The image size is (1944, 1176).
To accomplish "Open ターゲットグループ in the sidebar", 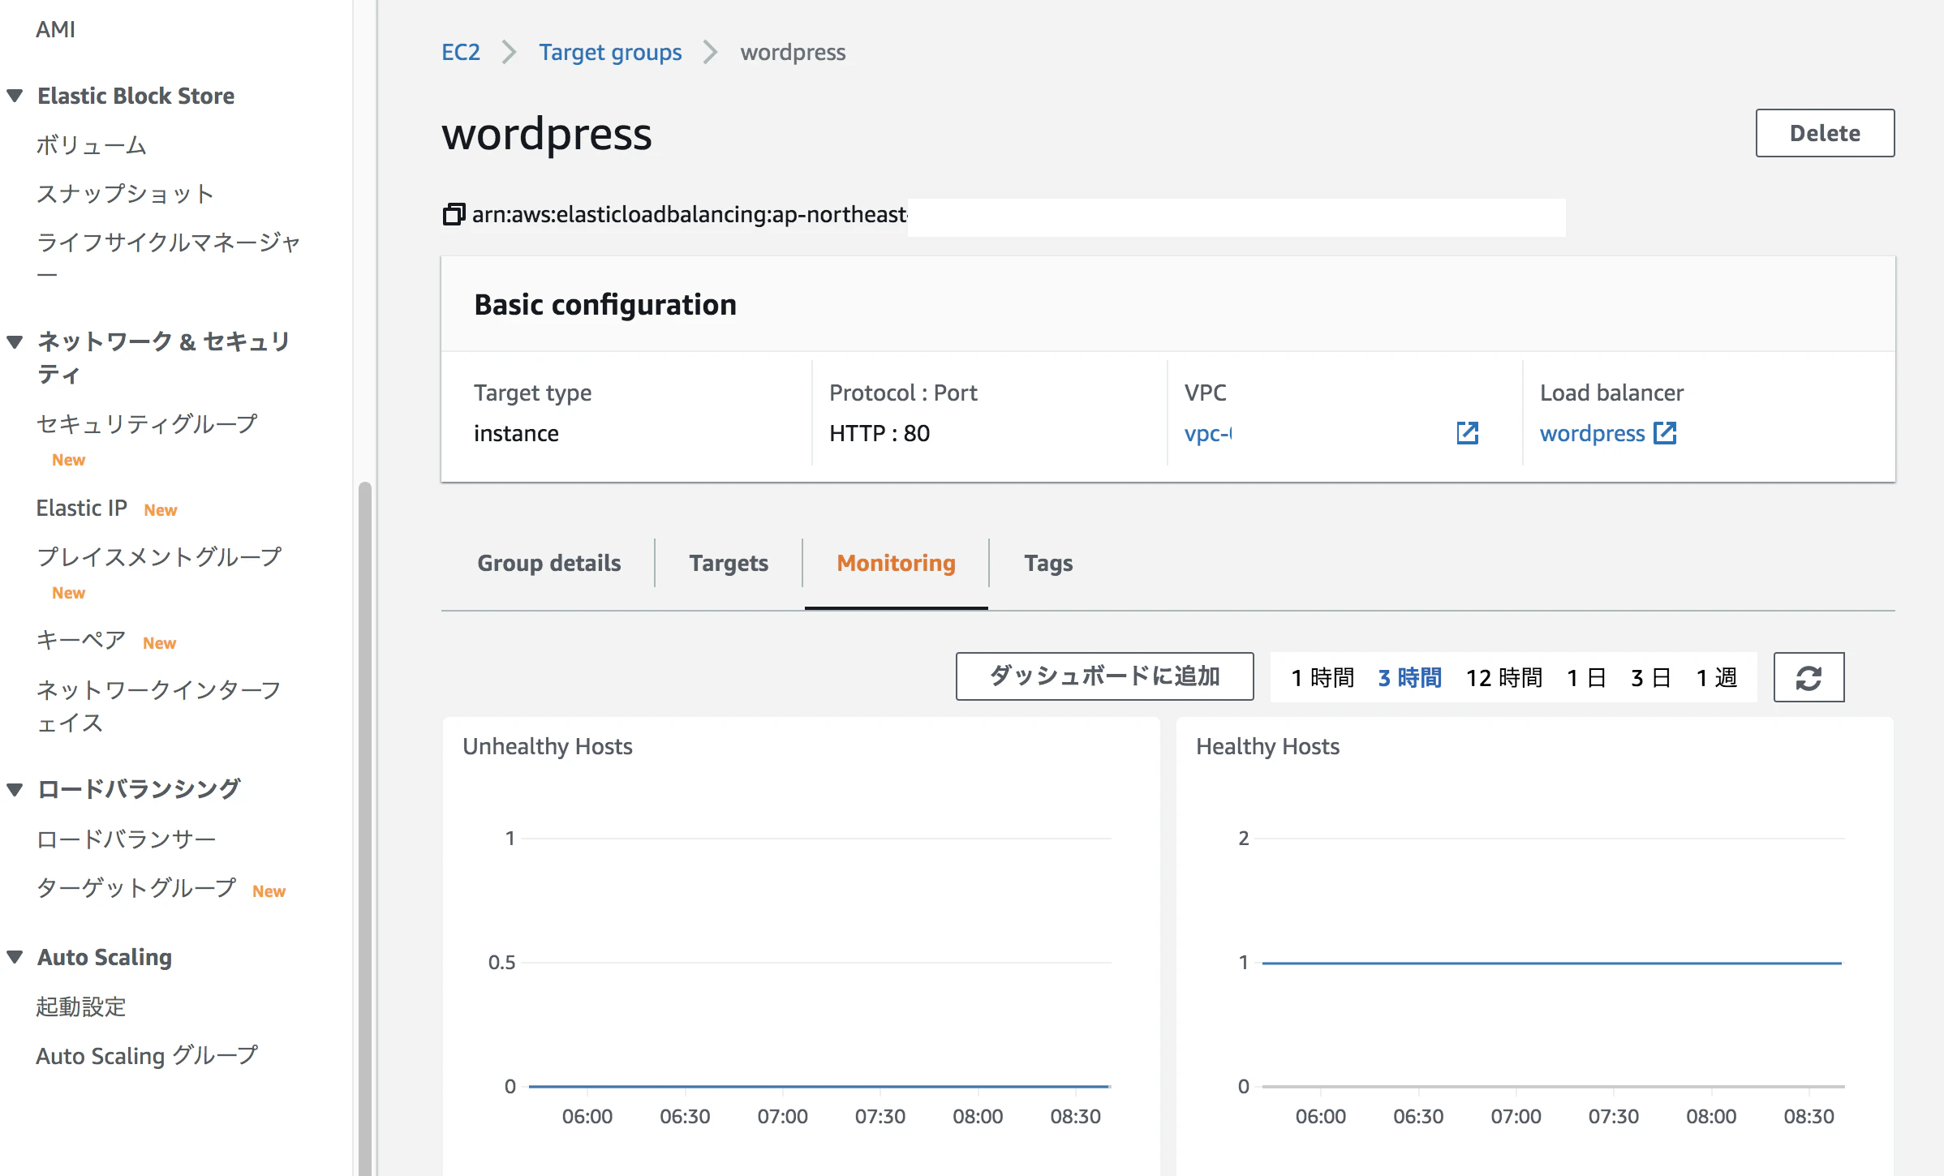I will click(x=136, y=888).
